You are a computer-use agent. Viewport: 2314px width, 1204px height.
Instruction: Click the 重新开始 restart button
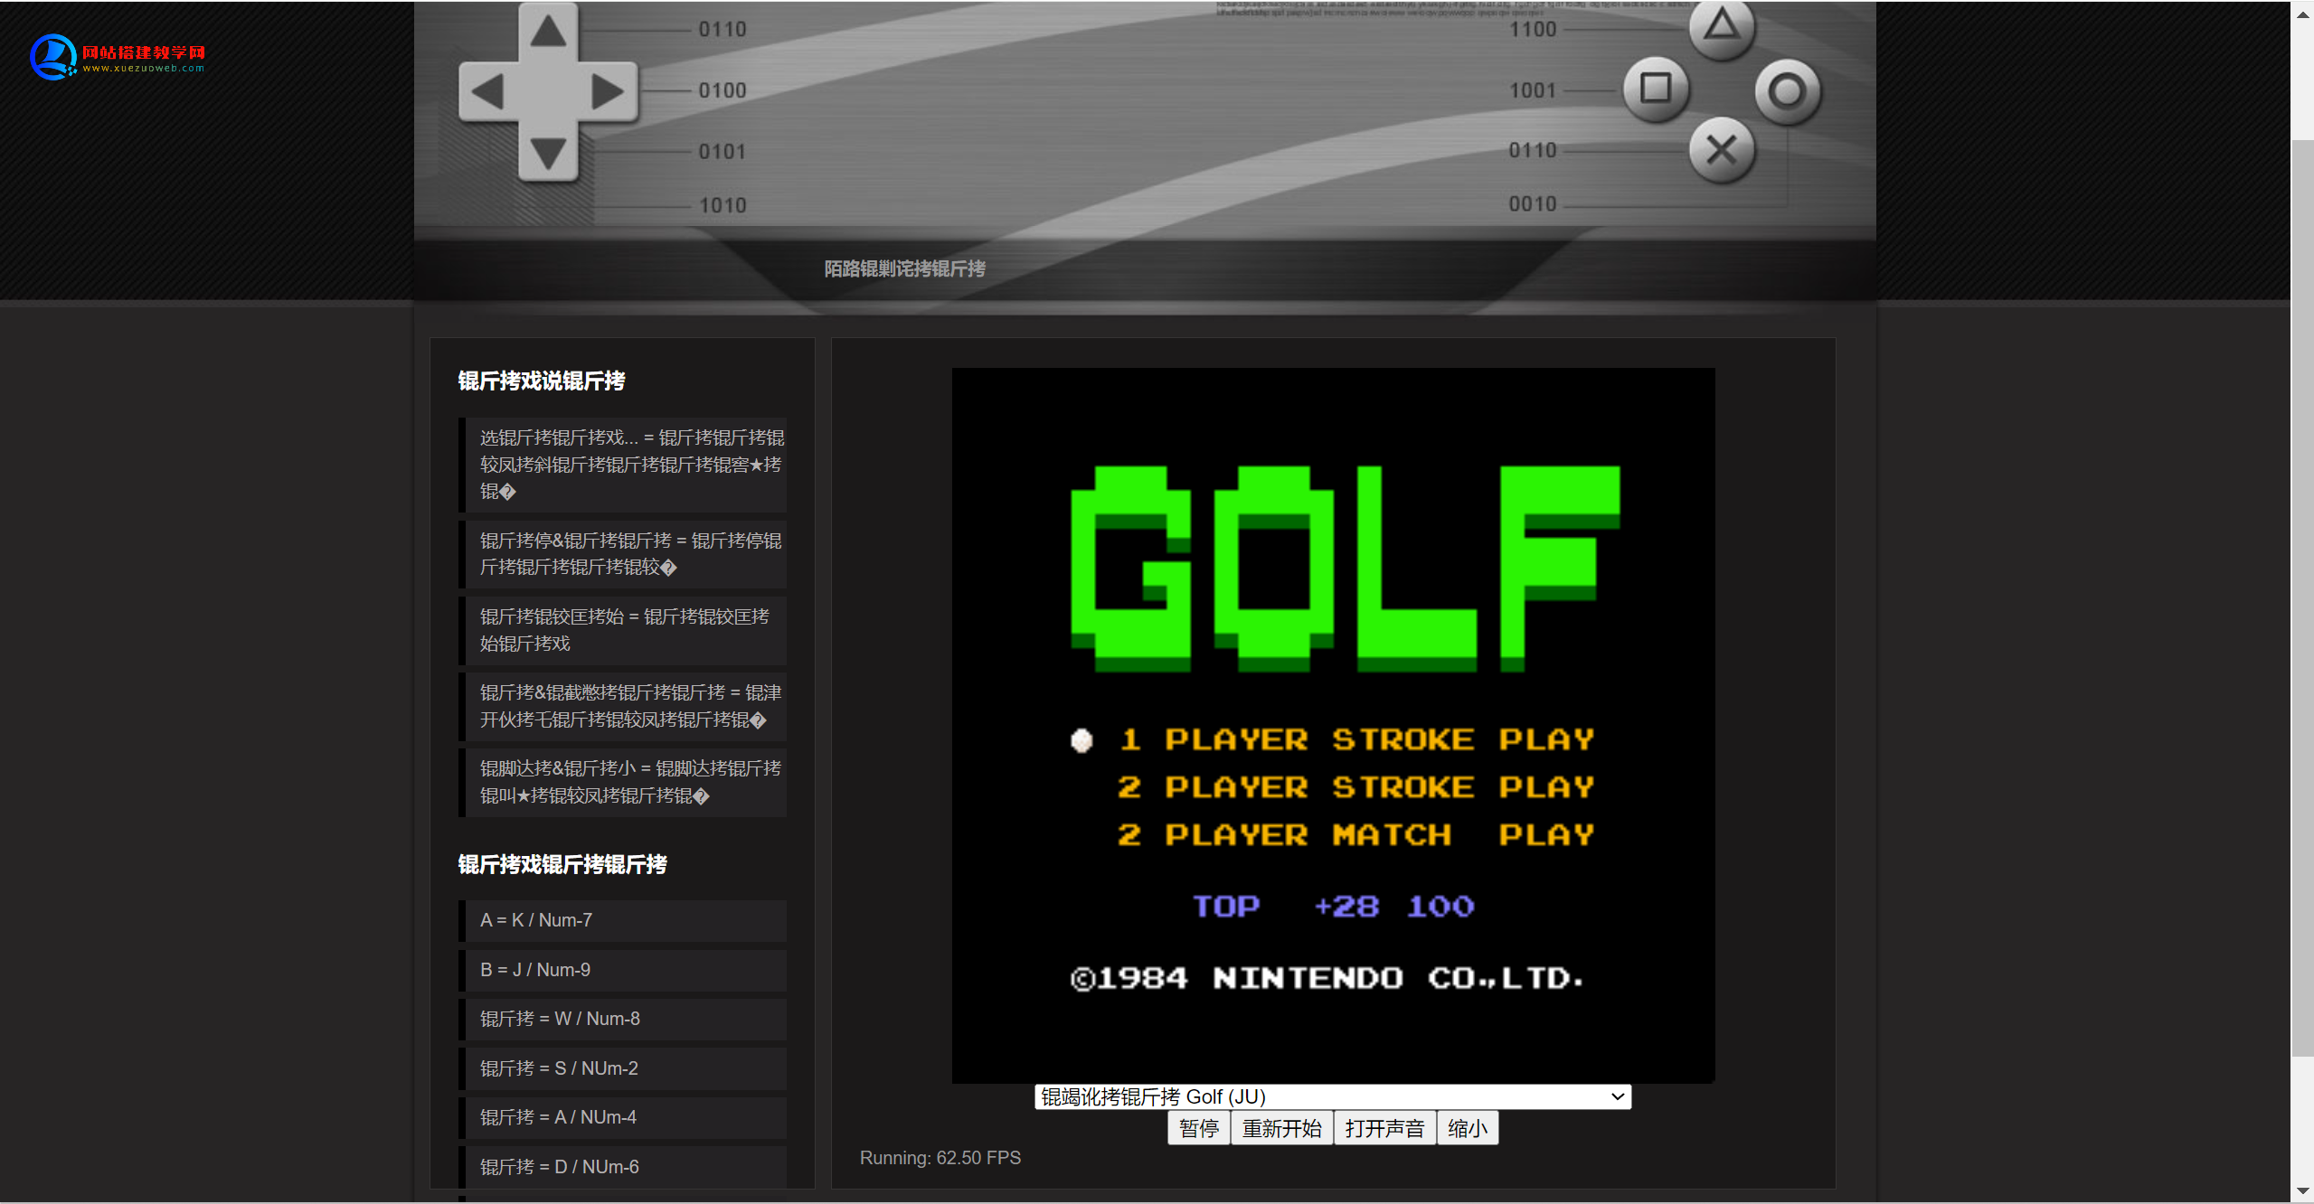tap(1281, 1128)
